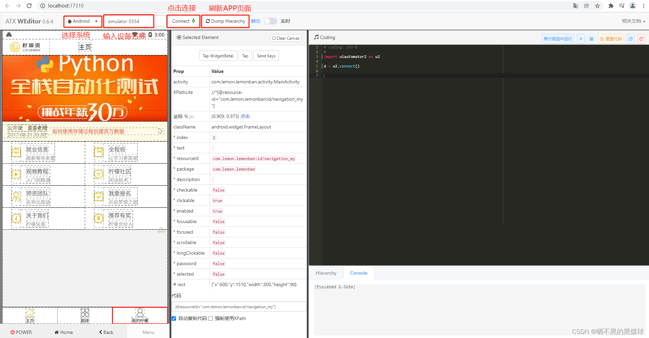649x338 pixels.
Task: Tap the 全程班 bookmark icon
Action: 99,152
